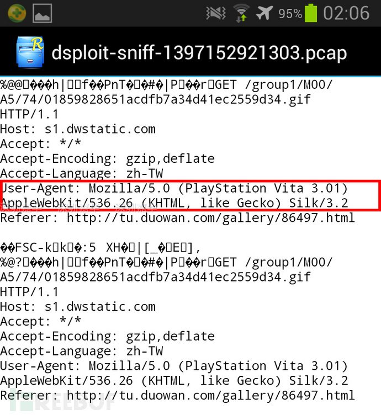Tap the second GET /group1/M00/ line

tap(166, 263)
